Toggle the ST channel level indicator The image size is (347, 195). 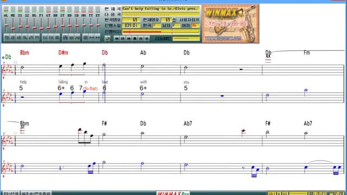(x=63, y=10)
